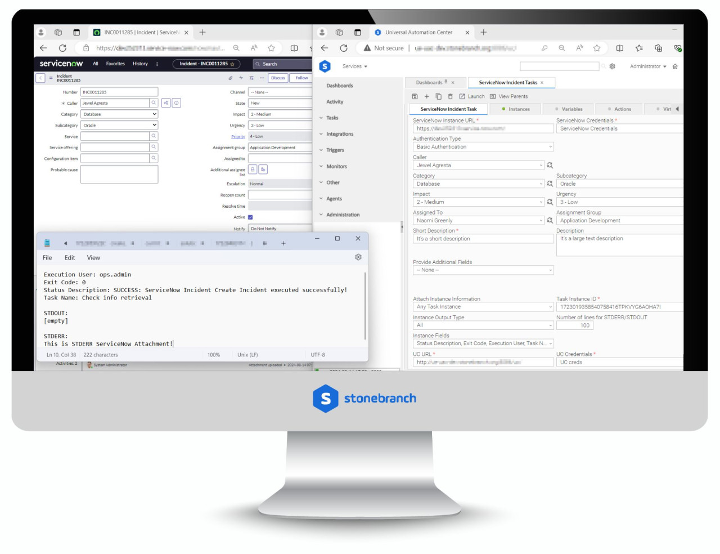The image size is (720, 554).
Task: Enable the Active checkbox on the incident
Action: pos(250,217)
